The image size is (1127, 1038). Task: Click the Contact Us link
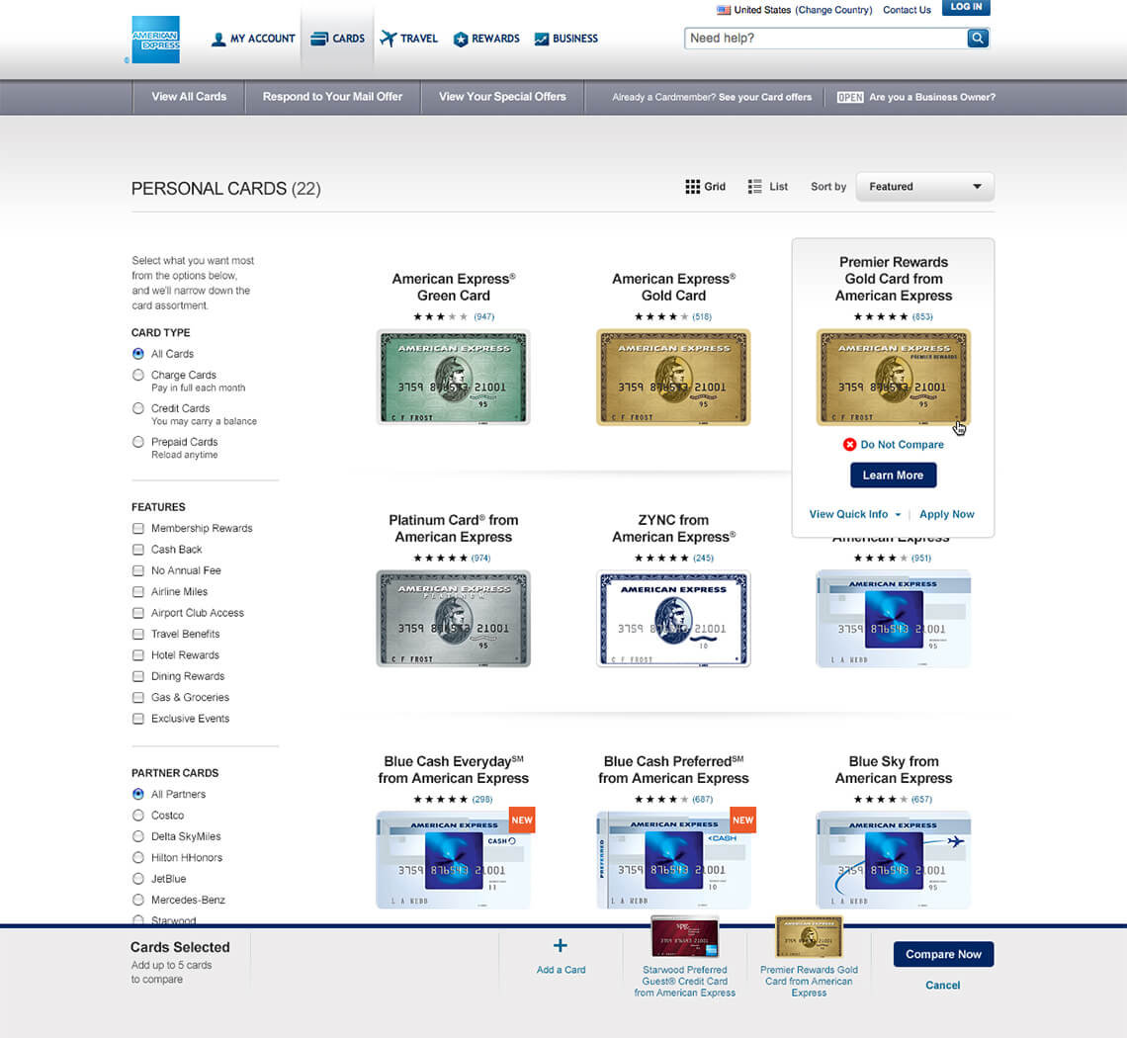pos(907,10)
